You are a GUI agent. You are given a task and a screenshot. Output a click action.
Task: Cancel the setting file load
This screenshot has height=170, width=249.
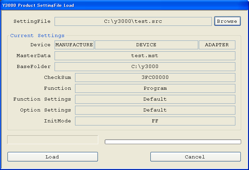(x=195, y=157)
